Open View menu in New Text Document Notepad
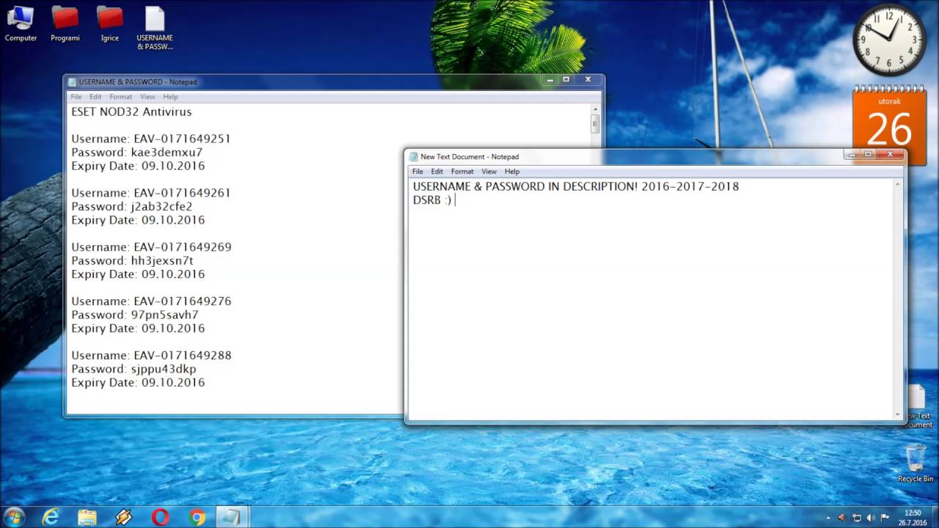 click(x=489, y=172)
